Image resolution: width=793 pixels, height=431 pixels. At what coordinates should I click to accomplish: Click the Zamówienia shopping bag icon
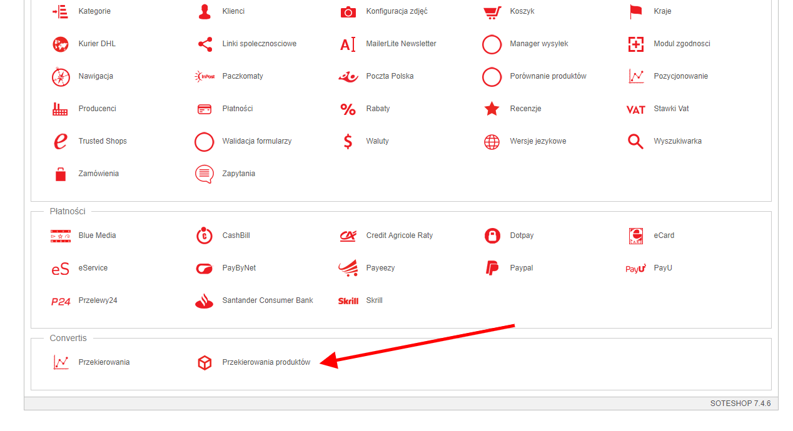[x=61, y=174]
